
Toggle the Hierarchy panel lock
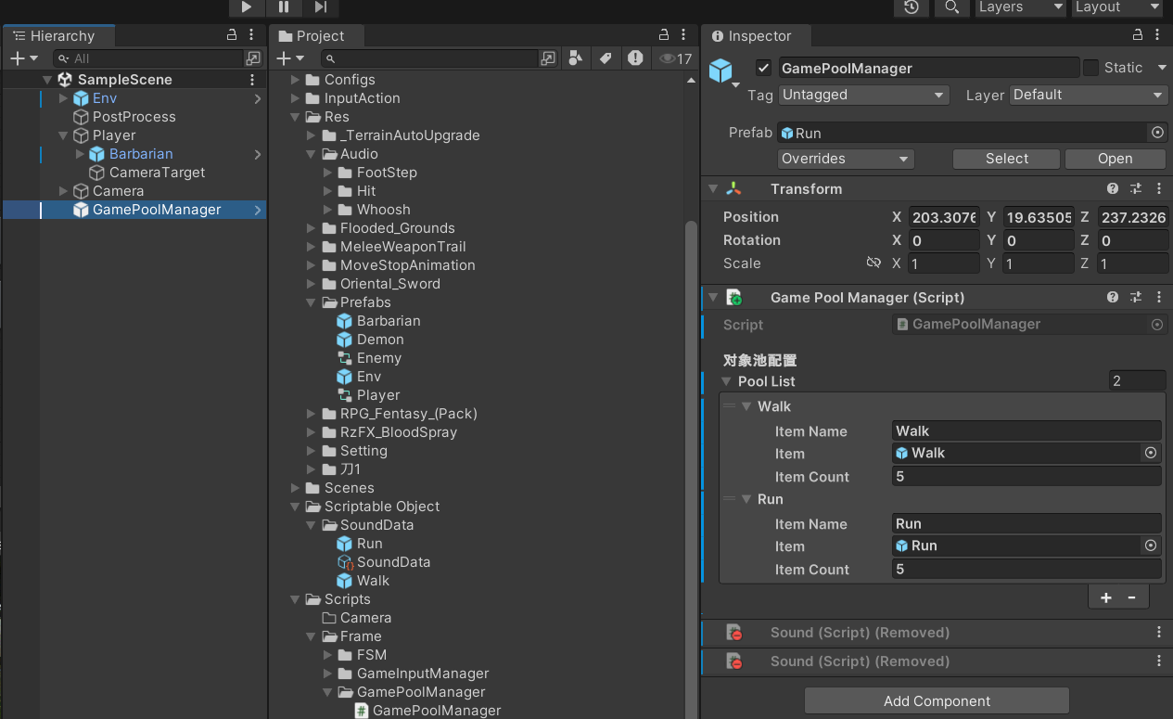point(232,35)
